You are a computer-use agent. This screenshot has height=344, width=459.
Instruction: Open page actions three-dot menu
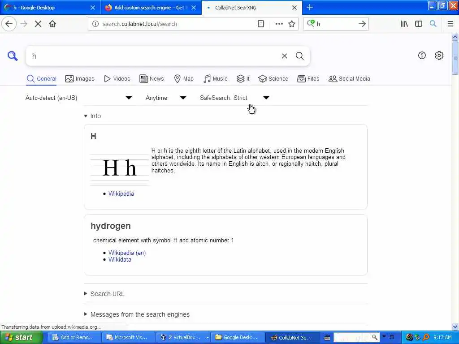279,24
